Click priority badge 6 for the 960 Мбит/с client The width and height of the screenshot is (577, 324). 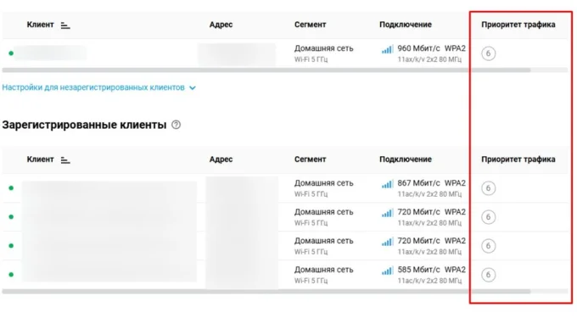point(488,53)
